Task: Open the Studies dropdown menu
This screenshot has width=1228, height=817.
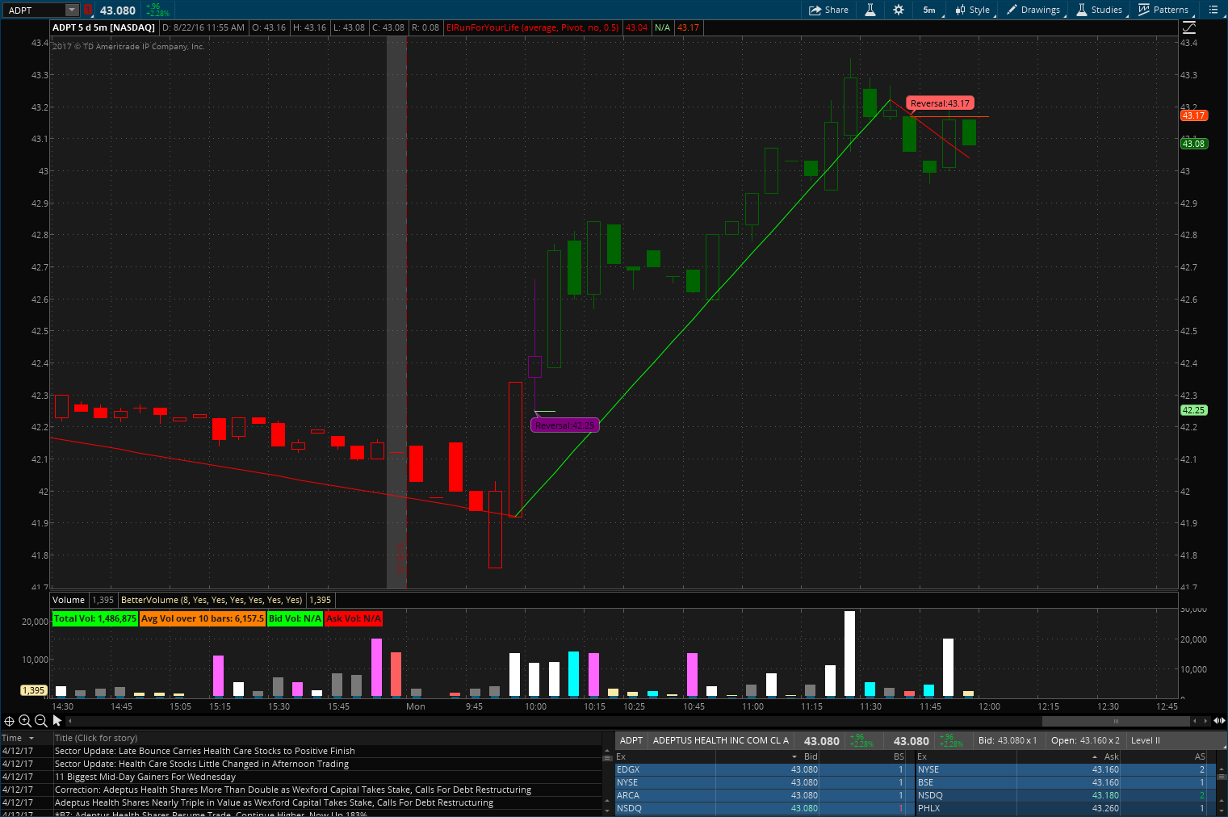Action: (x=1099, y=10)
